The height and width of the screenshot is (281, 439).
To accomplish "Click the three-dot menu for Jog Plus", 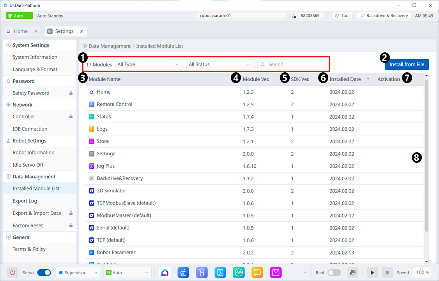I will (416, 166).
